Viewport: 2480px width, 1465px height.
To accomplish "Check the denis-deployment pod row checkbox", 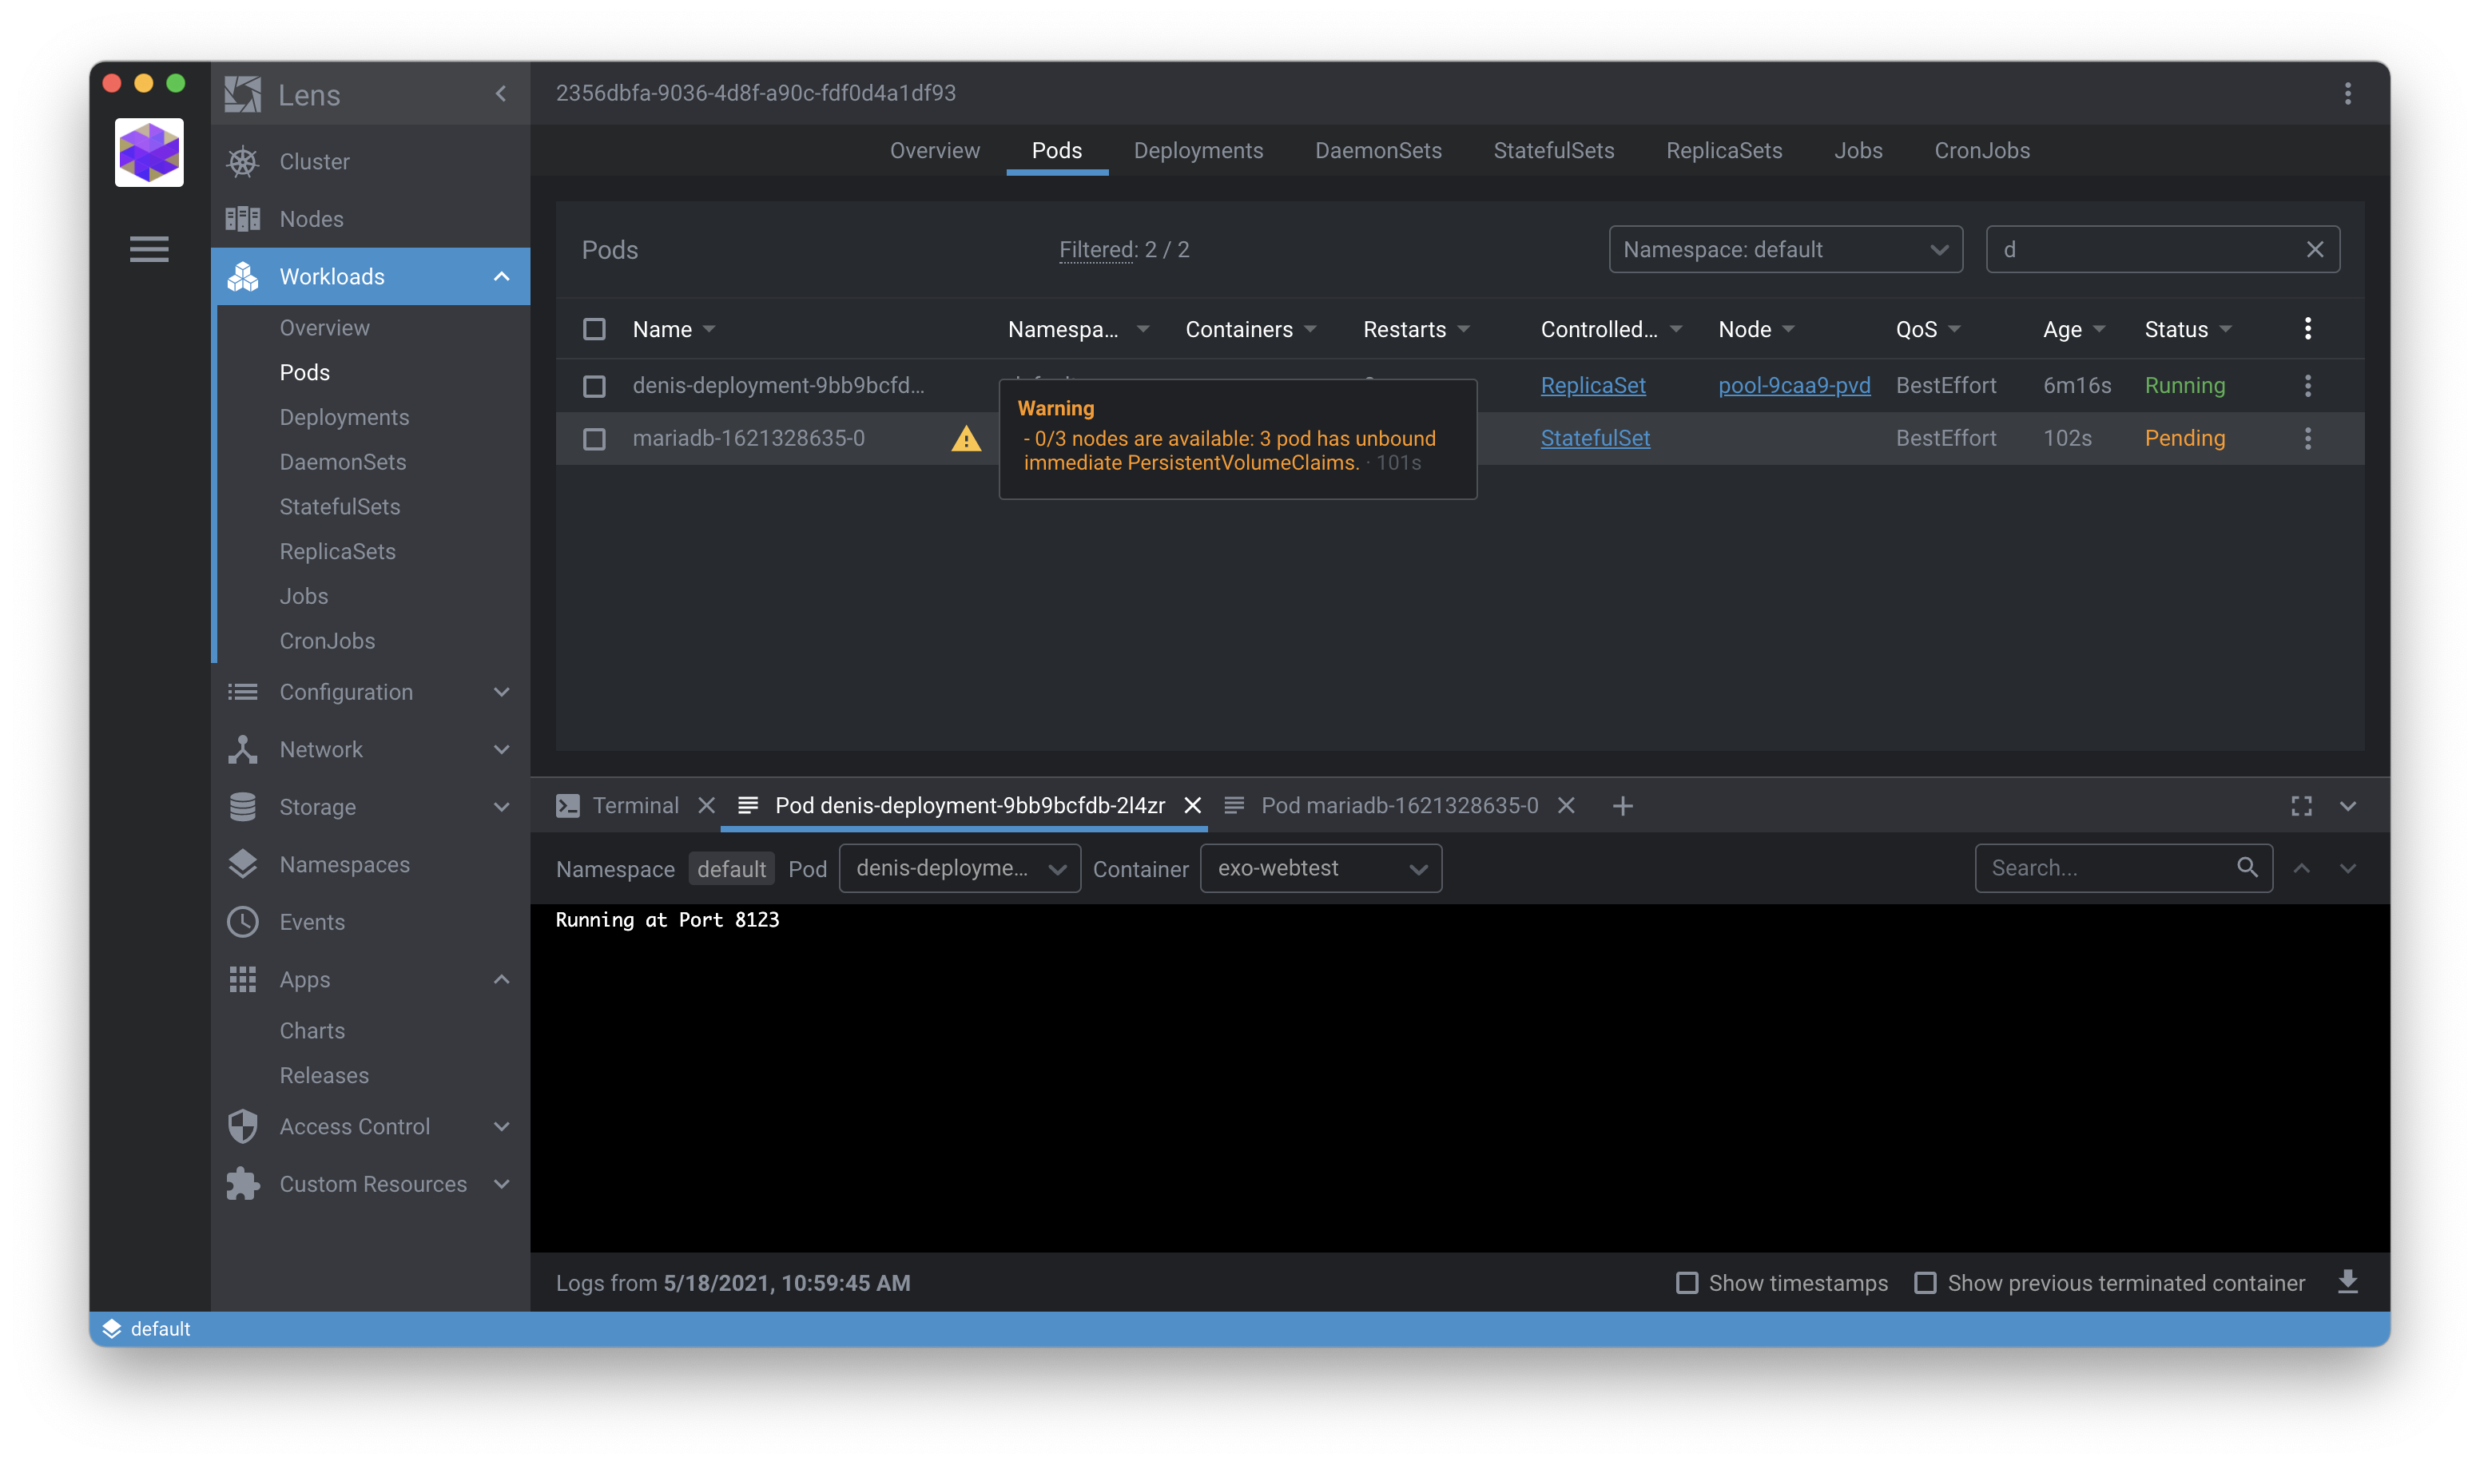I will coord(594,386).
